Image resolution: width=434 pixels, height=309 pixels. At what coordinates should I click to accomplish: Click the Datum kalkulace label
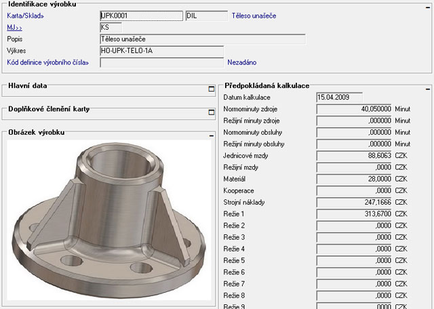coord(247,97)
